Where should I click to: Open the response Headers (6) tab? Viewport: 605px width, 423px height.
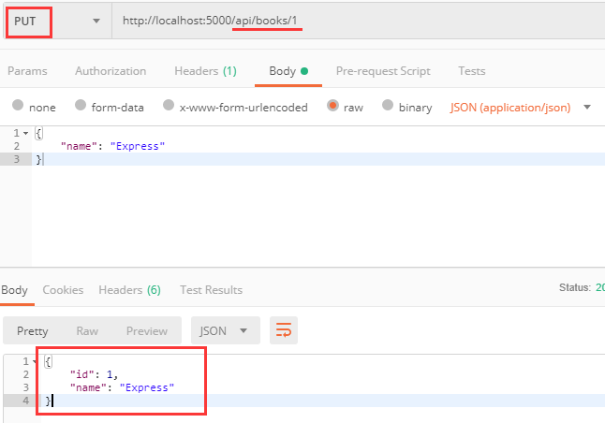pos(129,290)
